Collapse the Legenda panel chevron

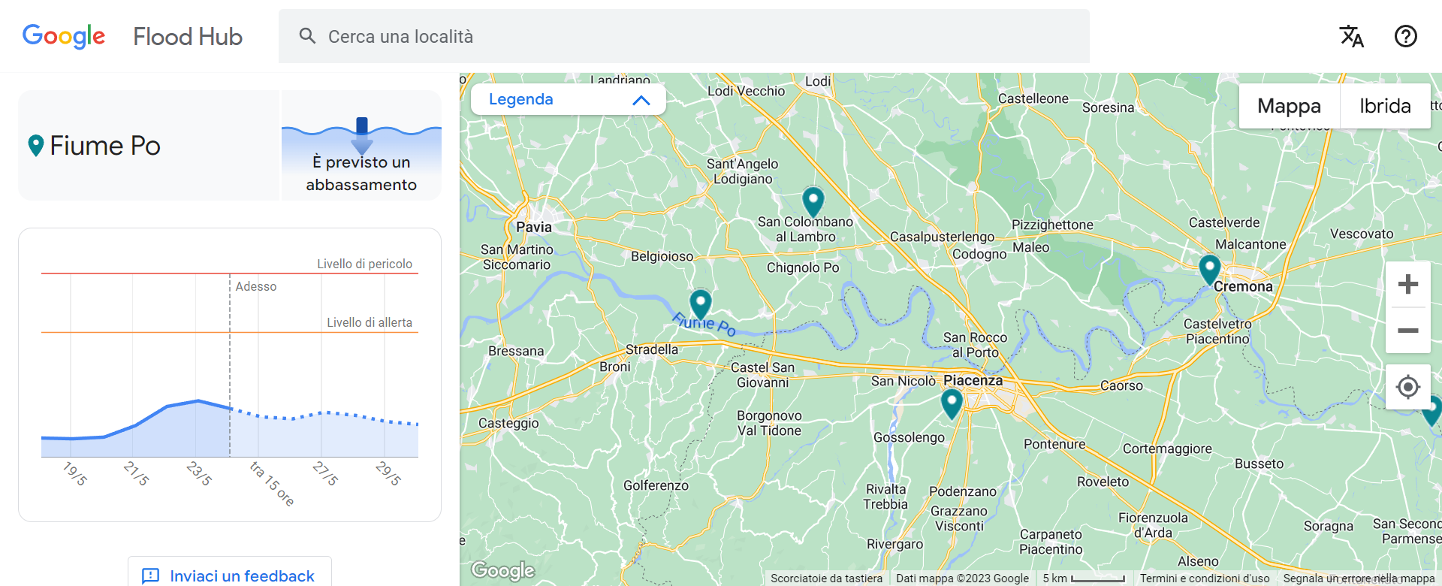[x=641, y=100]
